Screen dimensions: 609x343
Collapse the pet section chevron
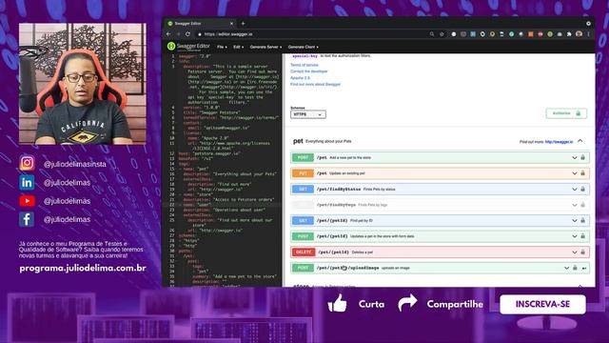tap(580, 141)
